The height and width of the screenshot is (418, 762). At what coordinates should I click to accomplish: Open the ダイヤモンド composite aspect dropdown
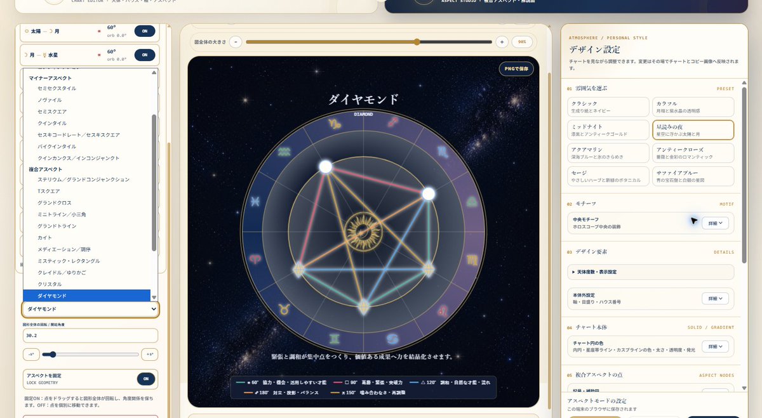tap(90, 309)
